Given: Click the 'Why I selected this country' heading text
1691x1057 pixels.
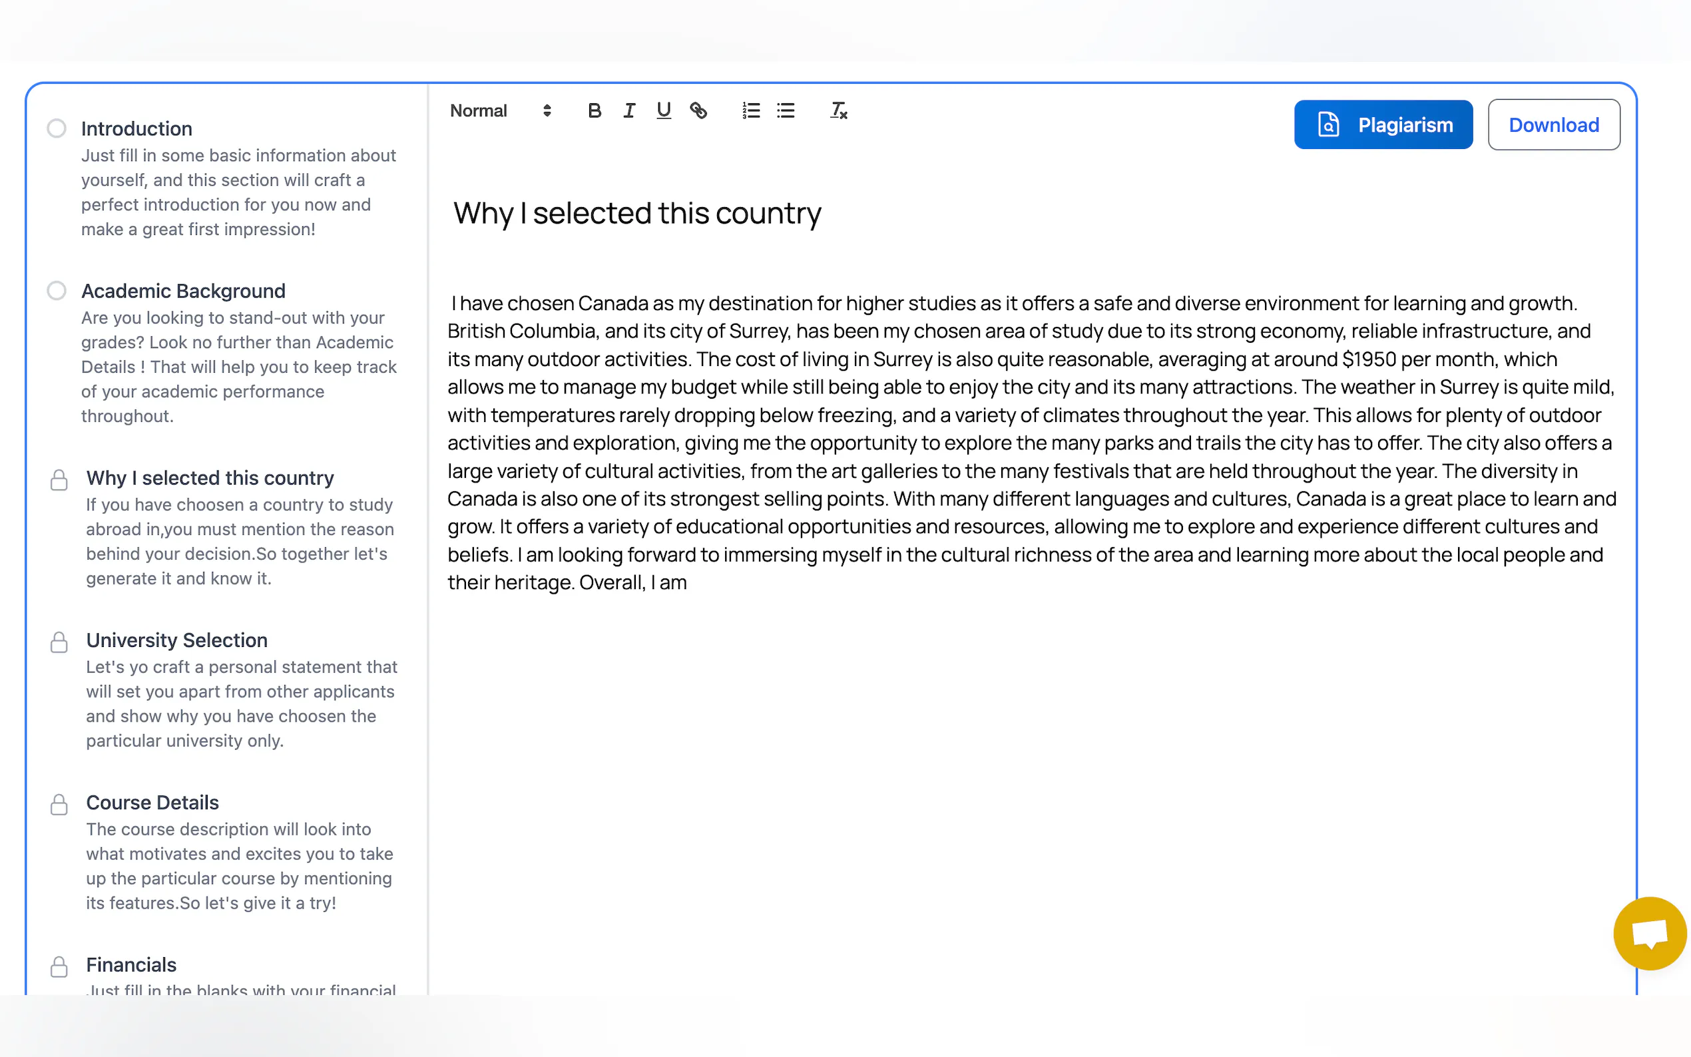Looking at the screenshot, I should pyautogui.click(x=637, y=213).
